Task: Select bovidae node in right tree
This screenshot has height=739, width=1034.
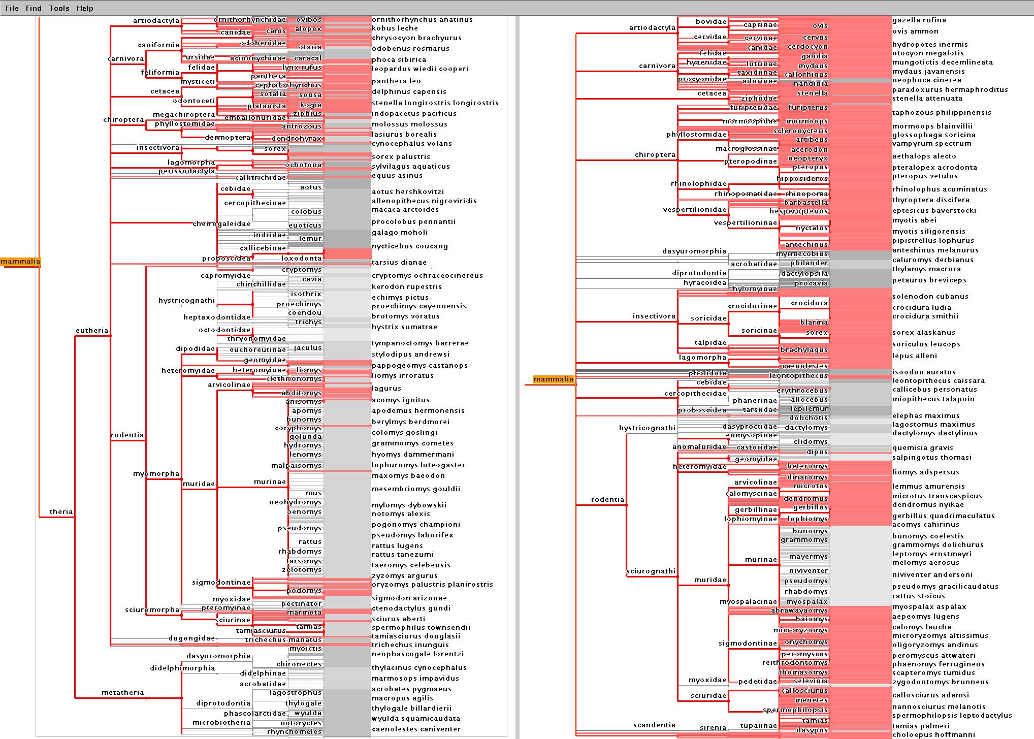Action: (x=711, y=21)
